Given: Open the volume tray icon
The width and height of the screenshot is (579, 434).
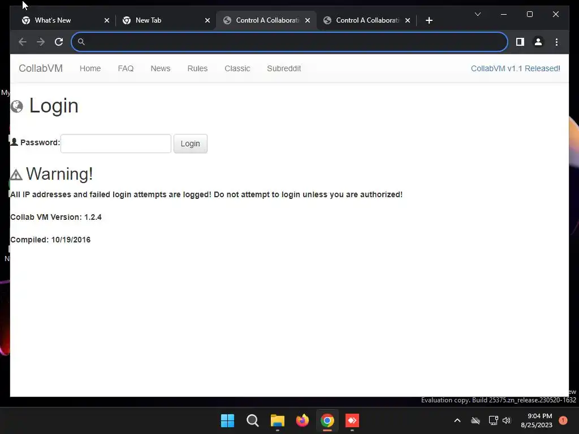Looking at the screenshot, I should click(x=507, y=420).
